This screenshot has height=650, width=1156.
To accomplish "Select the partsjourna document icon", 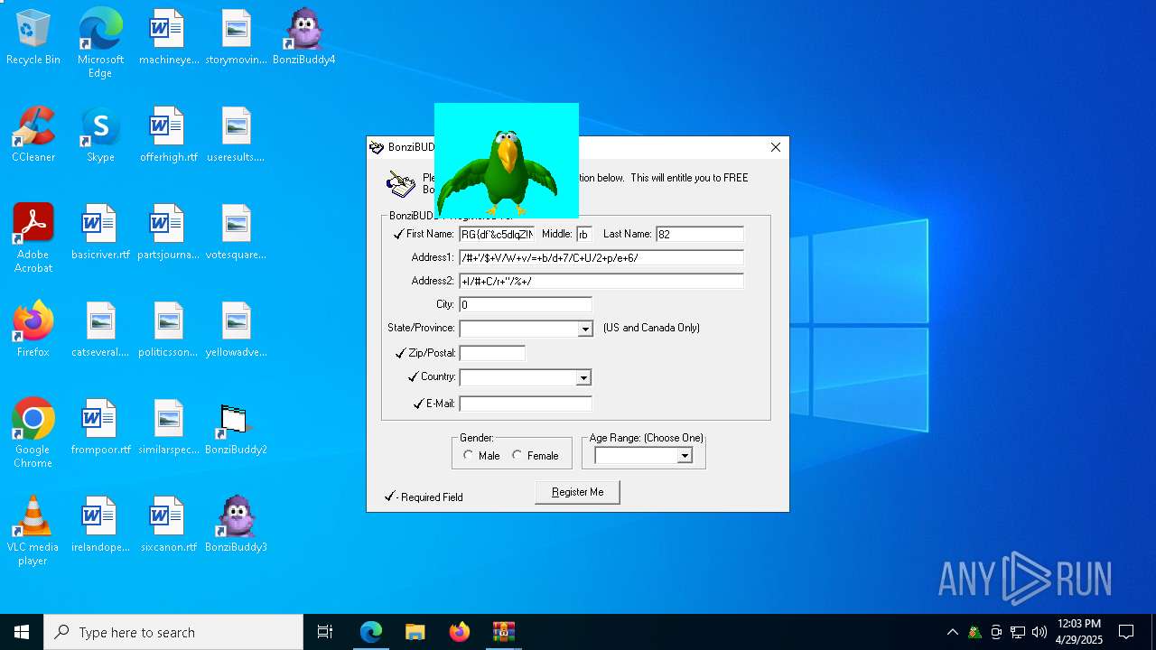I will [x=168, y=233].
